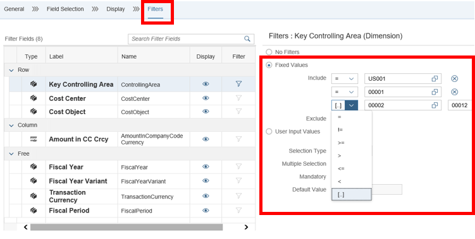Click the search magnifier icon
The image size is (475, 239).
(247, 38)
